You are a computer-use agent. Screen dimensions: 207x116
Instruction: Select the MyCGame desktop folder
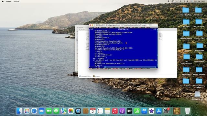[186, 22]
